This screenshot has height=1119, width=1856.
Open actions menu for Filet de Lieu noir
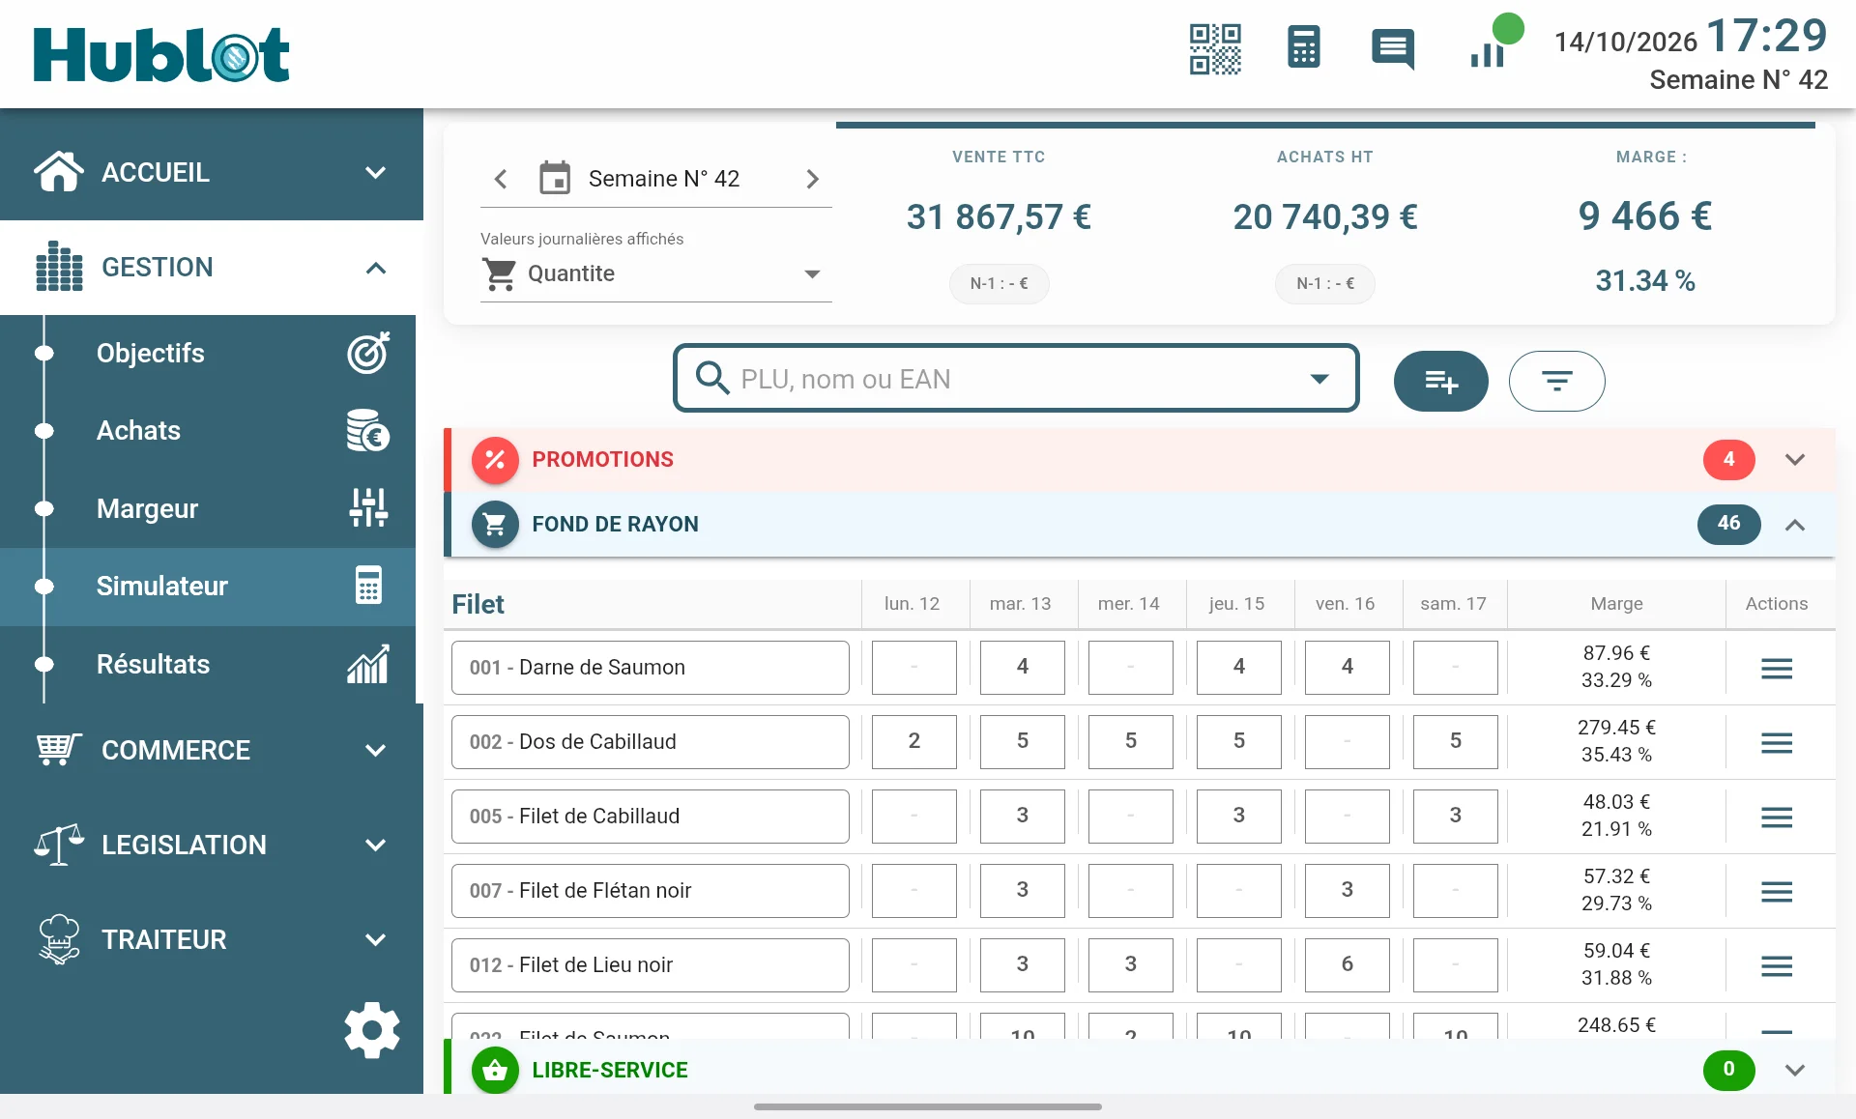pyautogui.click(x=1777, y=965)
